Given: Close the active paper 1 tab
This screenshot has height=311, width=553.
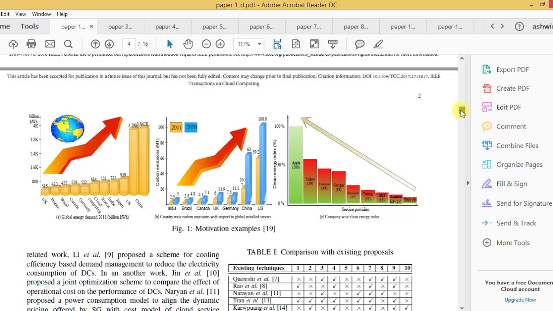Looking at the screenshot, I should [91, 27].
